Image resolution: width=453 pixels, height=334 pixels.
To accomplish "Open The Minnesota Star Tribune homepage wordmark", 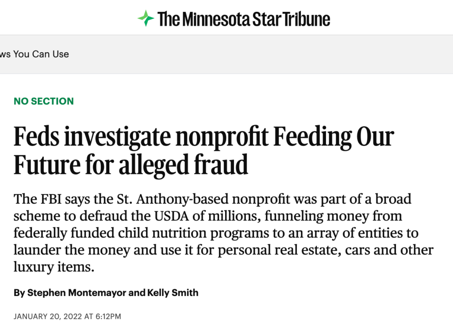I will point(243,19).
